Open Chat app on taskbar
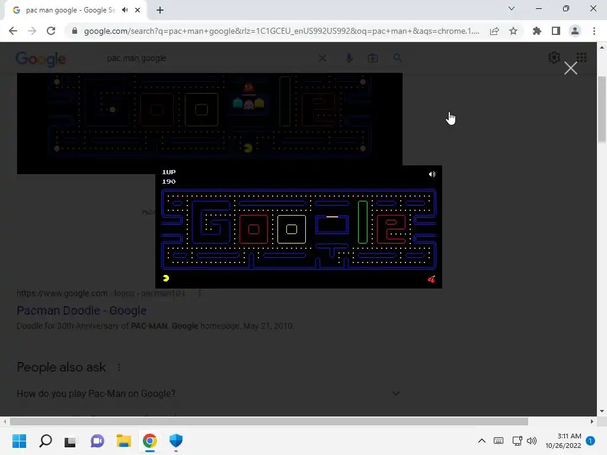The width and height of the screenshot is (607, 455). [x=97, y=441]
